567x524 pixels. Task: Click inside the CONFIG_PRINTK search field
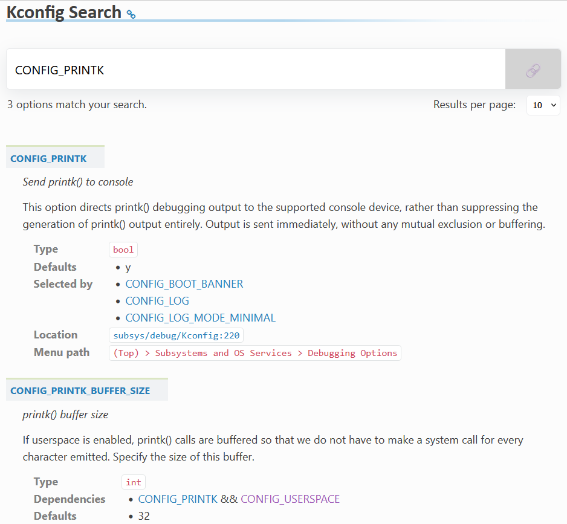[242, 68]
